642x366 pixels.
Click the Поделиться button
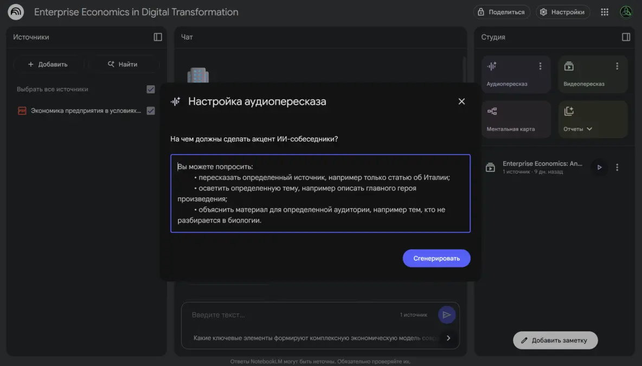(501, 12)
